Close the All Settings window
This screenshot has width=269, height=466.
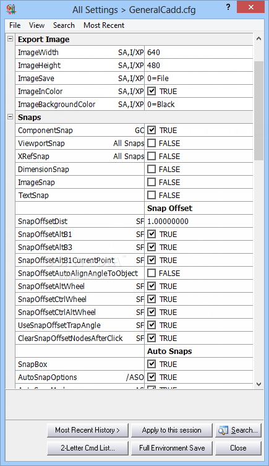click(x=250, y=7)
